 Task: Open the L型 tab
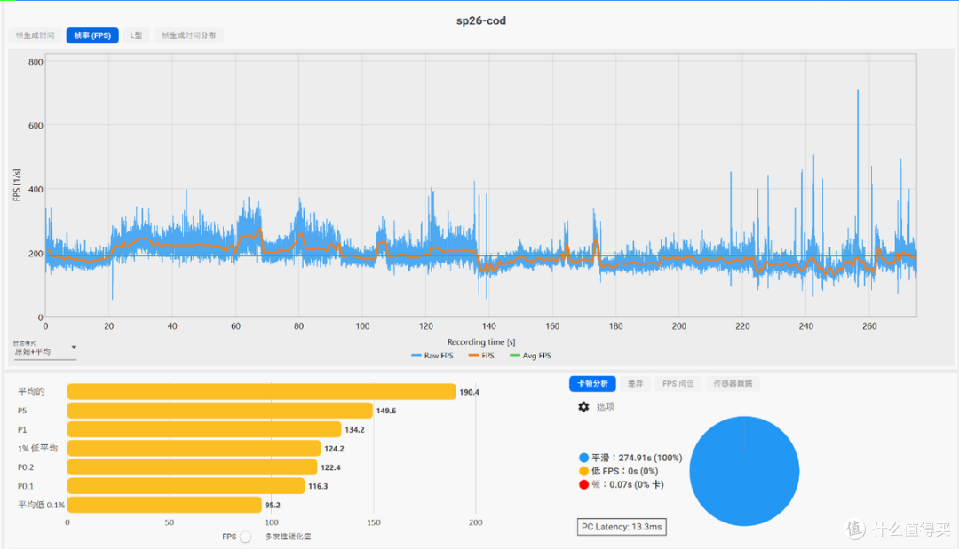(x=136, y=35)
